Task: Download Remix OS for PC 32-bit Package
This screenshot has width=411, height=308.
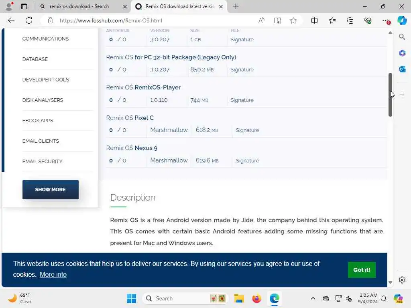Action: pos(171,57)
